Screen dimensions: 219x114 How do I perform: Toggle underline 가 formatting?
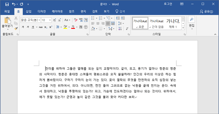pos(33,27)
